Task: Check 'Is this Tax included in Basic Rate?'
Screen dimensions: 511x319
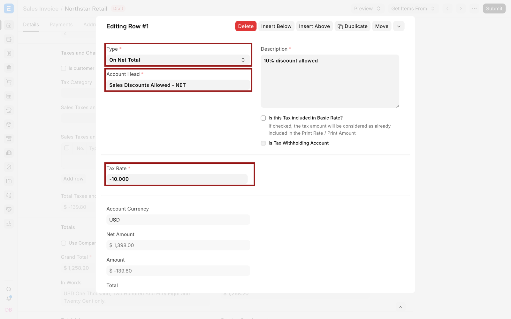Action: (263, 118)
